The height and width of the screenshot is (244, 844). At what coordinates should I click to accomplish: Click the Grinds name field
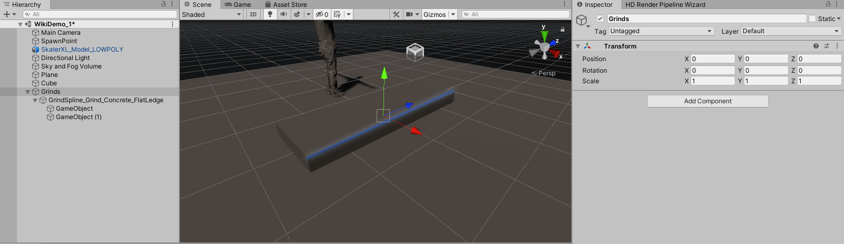coord(707,18)
